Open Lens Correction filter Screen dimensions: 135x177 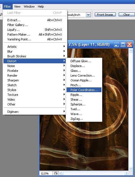click(x=84, y=75)
